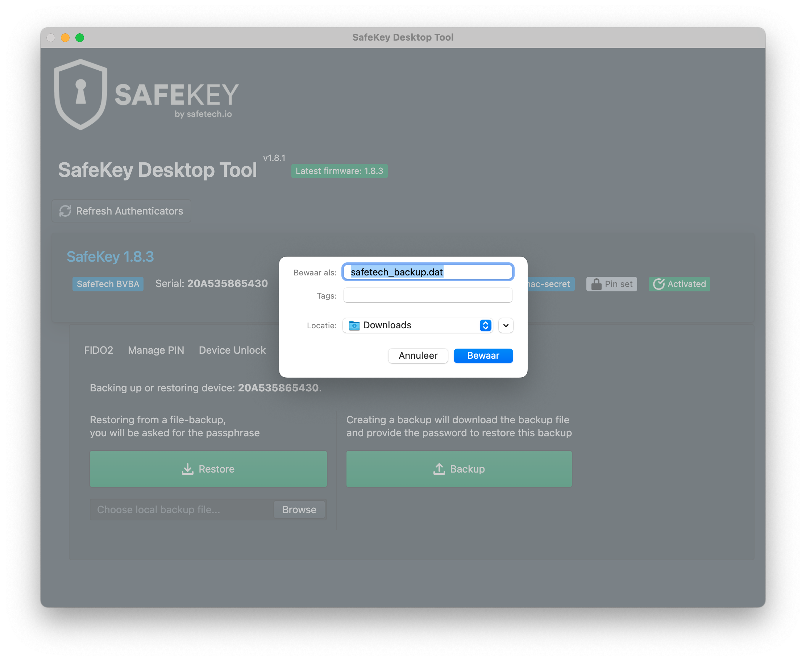Click the blue up-down stepper arrows

[x=485, y=325]
